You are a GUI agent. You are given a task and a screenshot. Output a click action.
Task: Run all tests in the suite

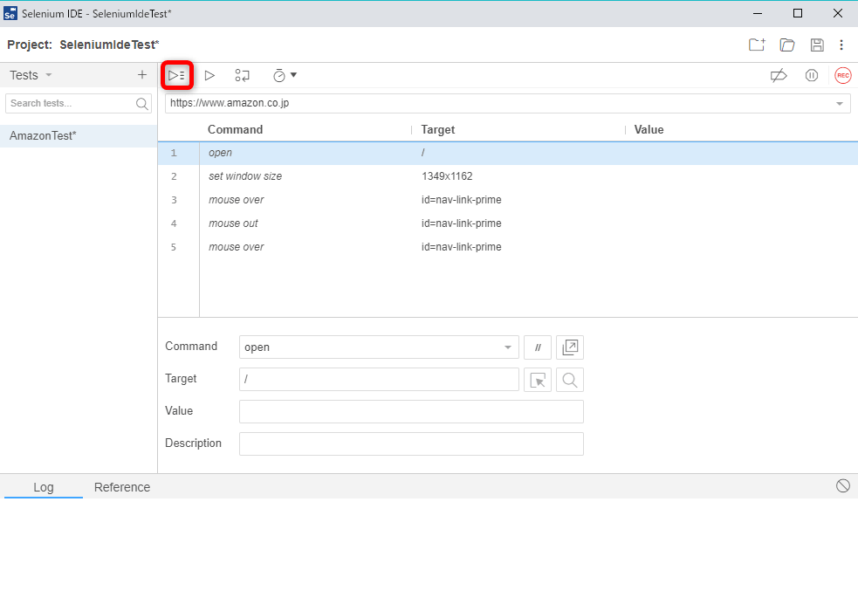click(x=176, y=75)
